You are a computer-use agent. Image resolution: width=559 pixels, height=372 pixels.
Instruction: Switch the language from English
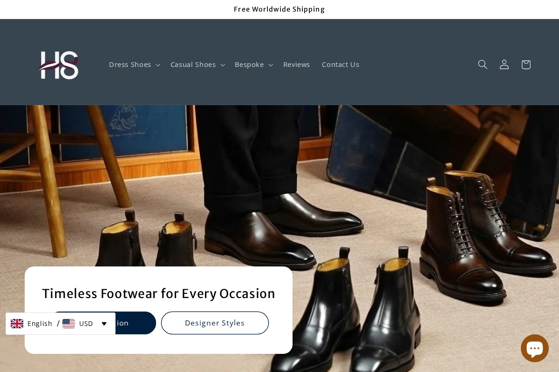[40, 323]
